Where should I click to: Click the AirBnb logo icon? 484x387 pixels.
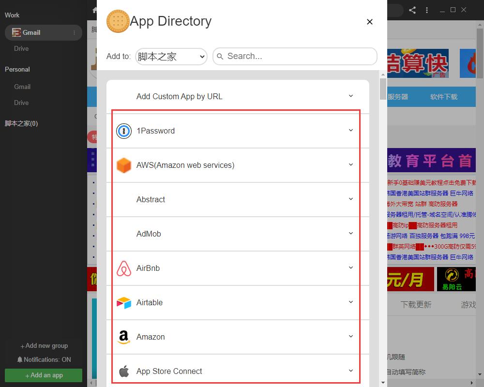point(124,268)
